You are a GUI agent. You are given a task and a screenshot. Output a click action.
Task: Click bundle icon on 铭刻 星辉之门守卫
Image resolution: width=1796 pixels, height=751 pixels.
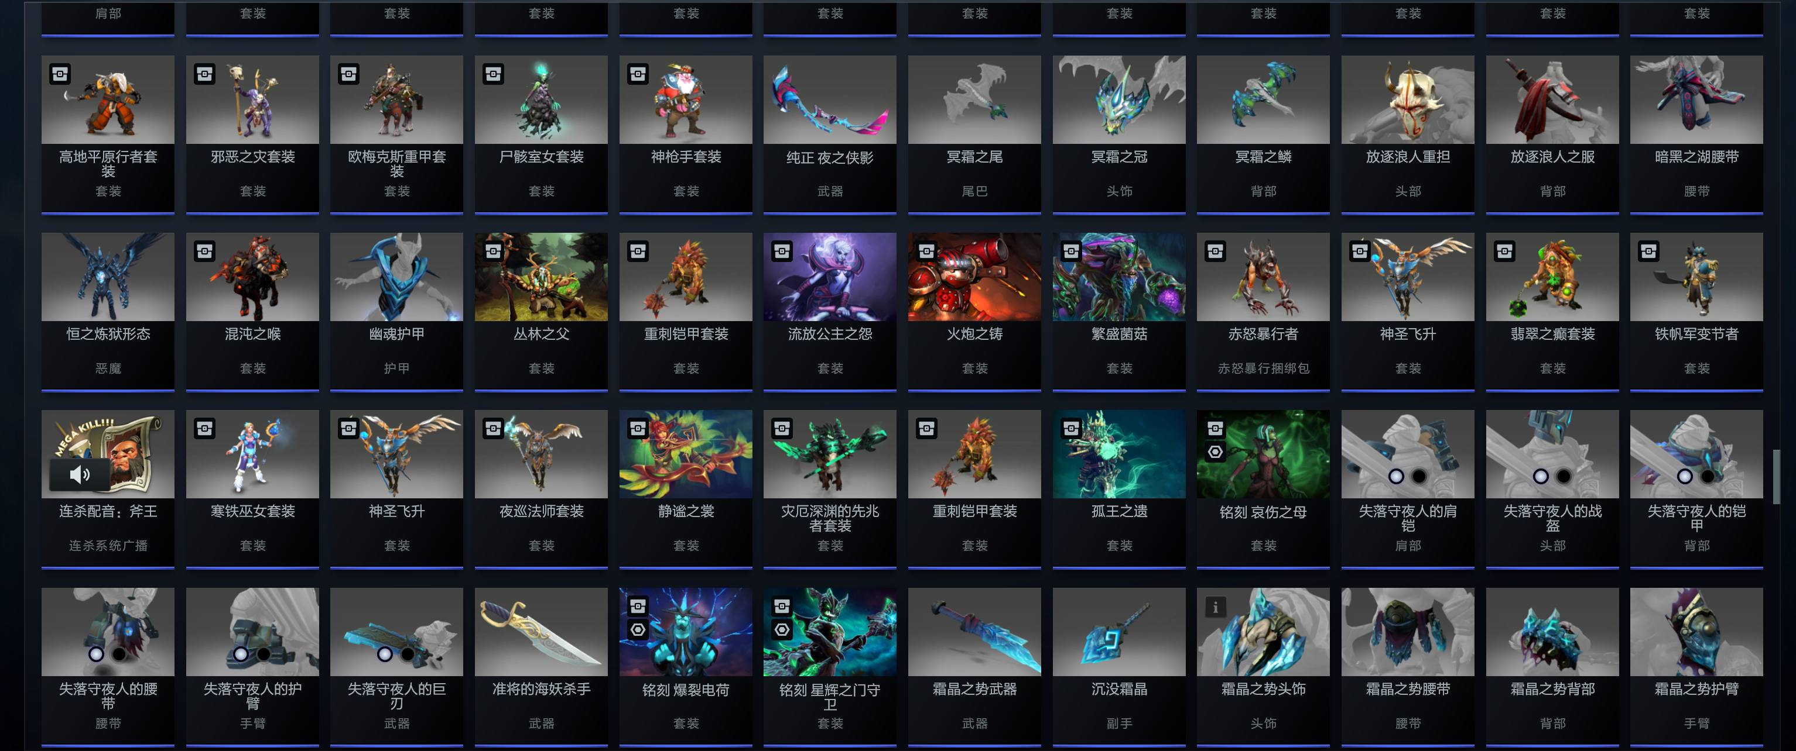click(782, 606)
